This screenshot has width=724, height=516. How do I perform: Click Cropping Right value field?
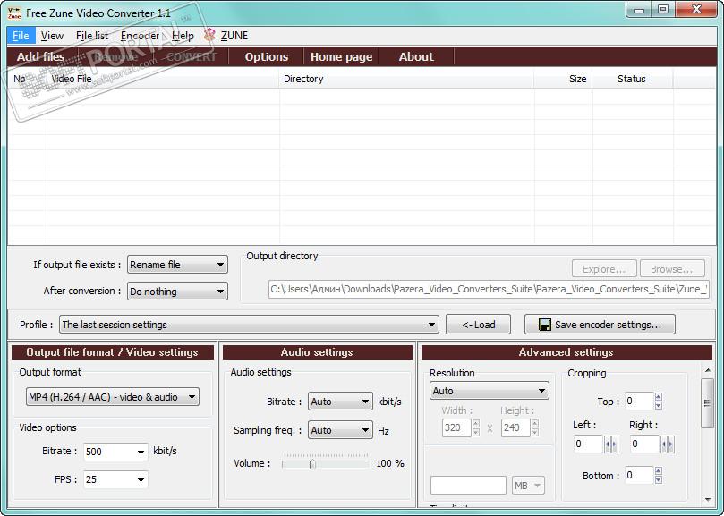click(x=644, y=444)
